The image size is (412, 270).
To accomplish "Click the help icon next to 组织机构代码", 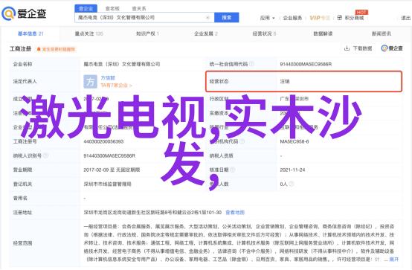I will coord(242,141).
